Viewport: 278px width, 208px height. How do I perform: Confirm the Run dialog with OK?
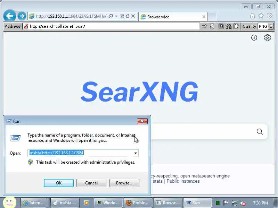click(x=59, y=183)
